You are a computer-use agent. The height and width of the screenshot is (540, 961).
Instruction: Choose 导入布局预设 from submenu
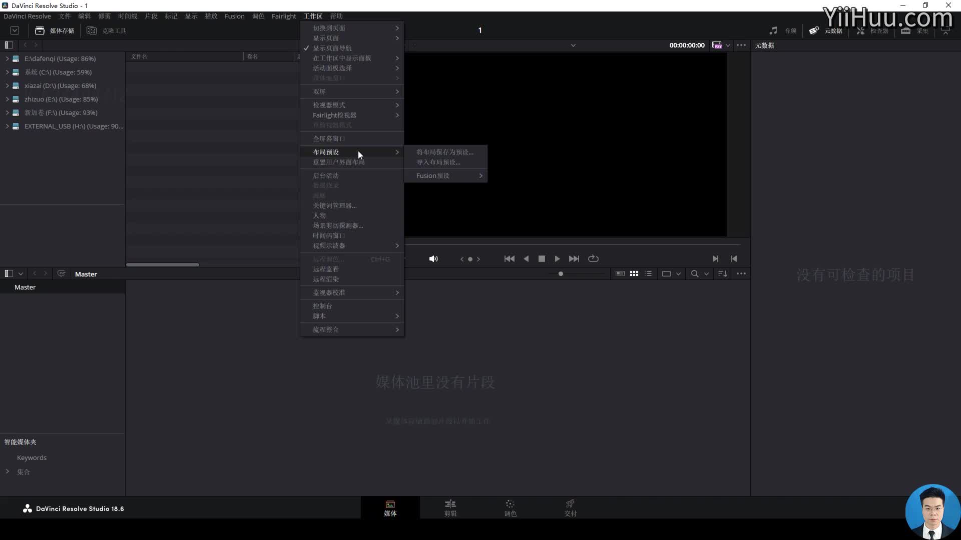tap(445, 162)
